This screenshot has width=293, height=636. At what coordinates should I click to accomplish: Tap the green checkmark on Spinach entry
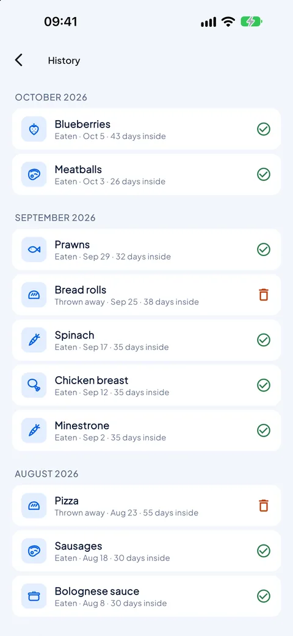click(x=264, y=340)
